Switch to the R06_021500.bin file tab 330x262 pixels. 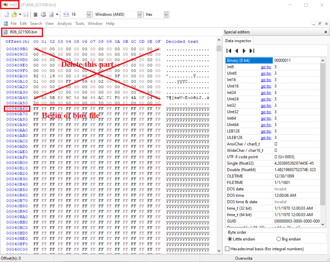(22, 32)
